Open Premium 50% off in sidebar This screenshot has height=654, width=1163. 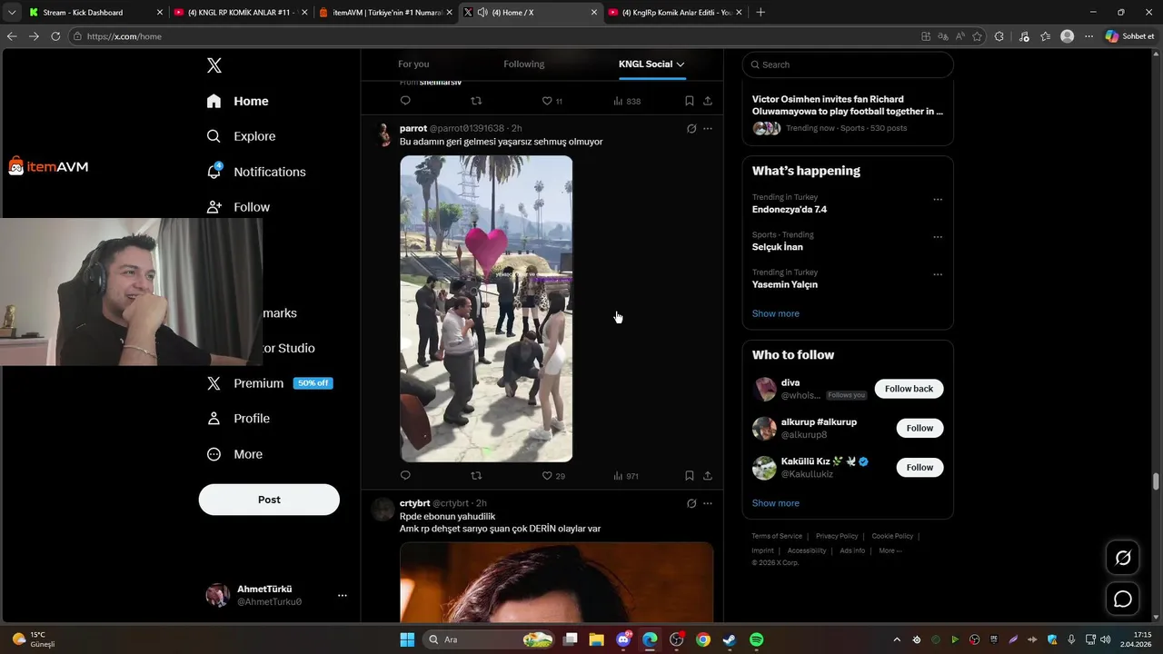click(269, 383)
